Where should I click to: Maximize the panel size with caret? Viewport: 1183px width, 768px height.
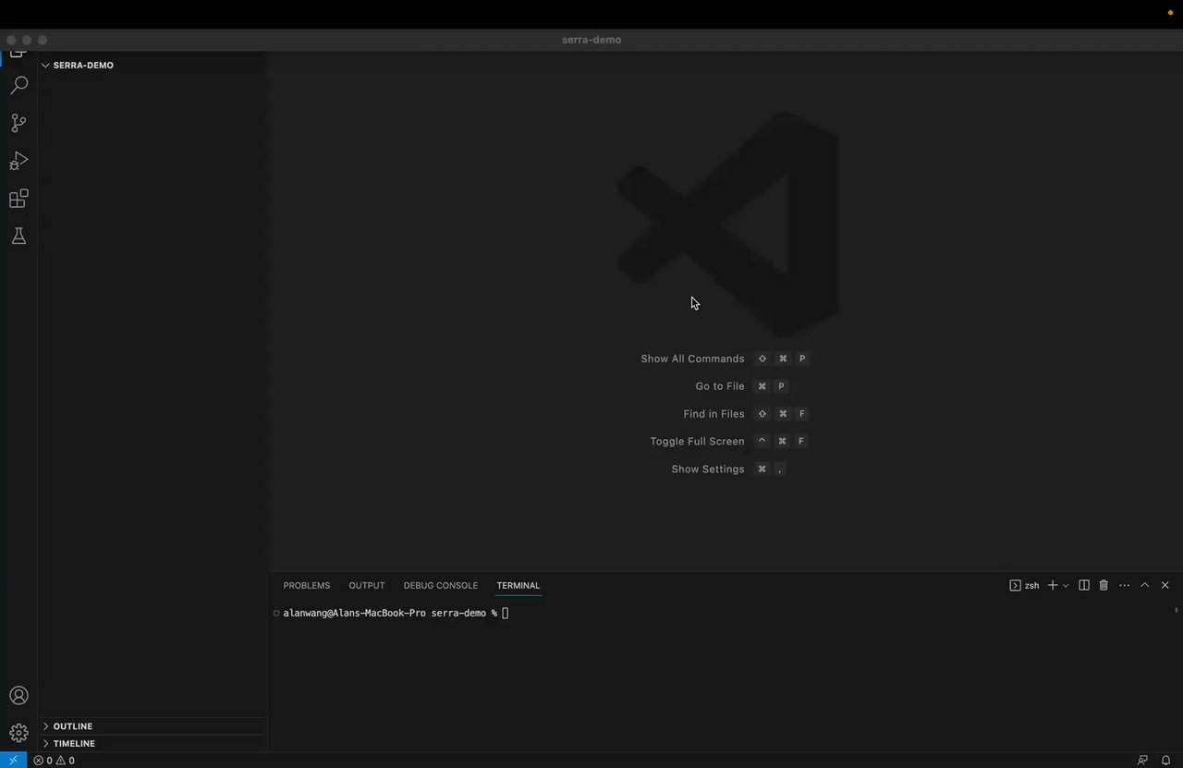1144,585
